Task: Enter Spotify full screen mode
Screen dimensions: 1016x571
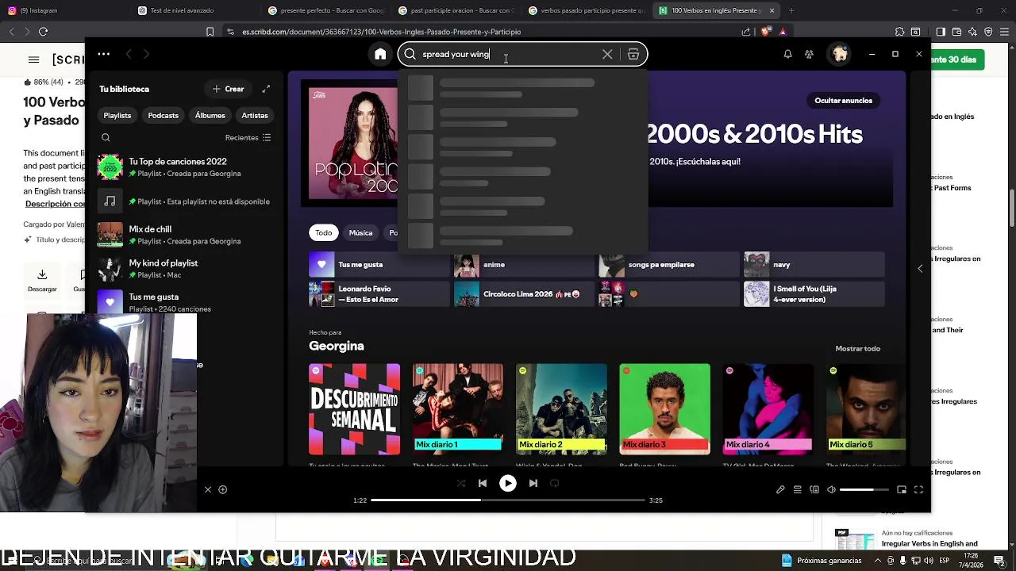Action: point(918,490)
